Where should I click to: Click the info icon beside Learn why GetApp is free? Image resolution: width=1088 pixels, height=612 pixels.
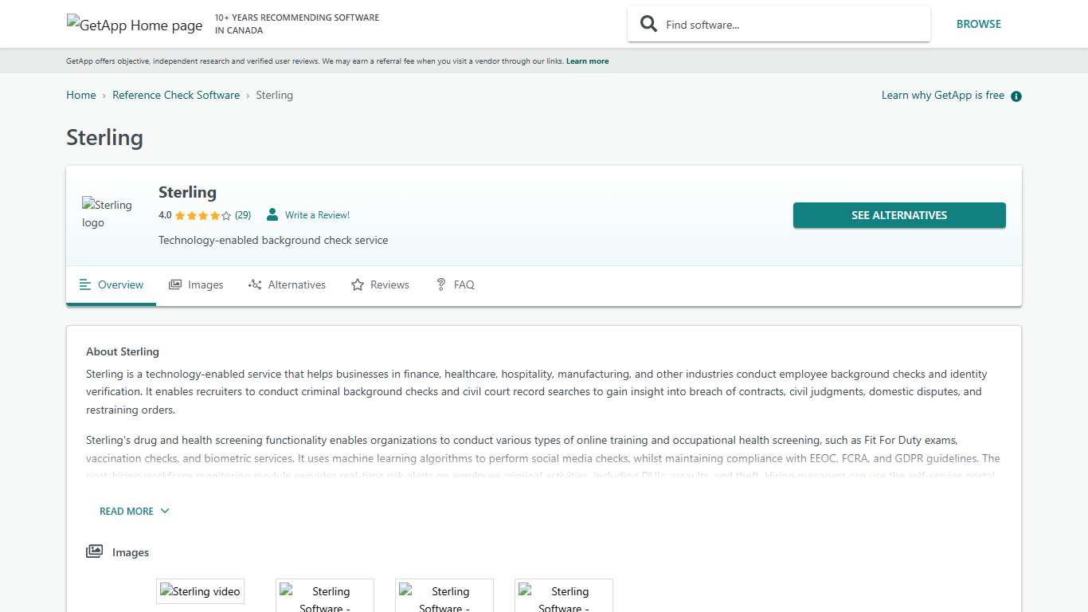(1016, 96)
